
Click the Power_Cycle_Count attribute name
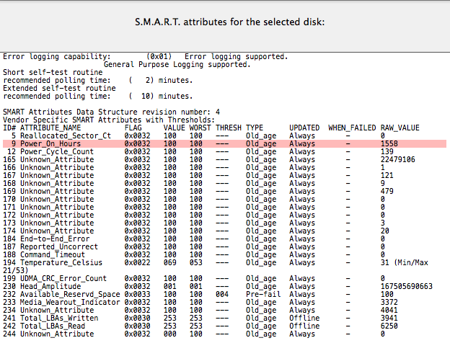[x=57, y=152]
